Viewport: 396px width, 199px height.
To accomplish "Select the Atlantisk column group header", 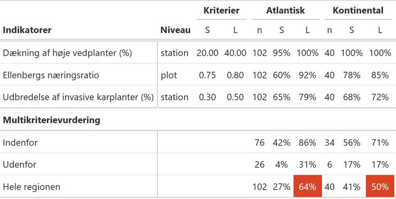I will point(286,10).
